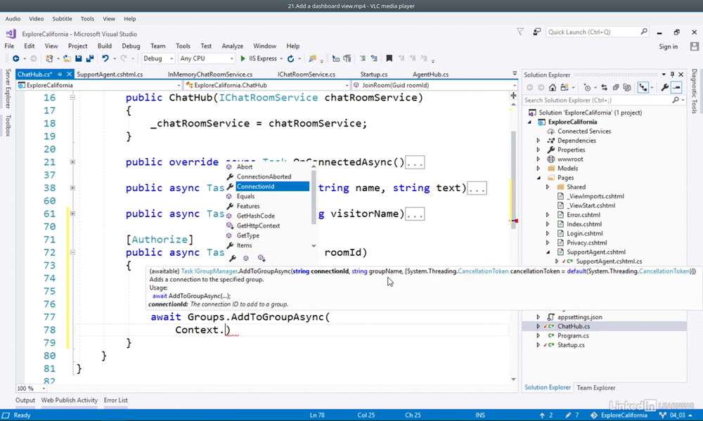This screenshot has height=421, width=703.
Task: Click the Save All icon
Action: pyautogui.click(x=90, y=59)
